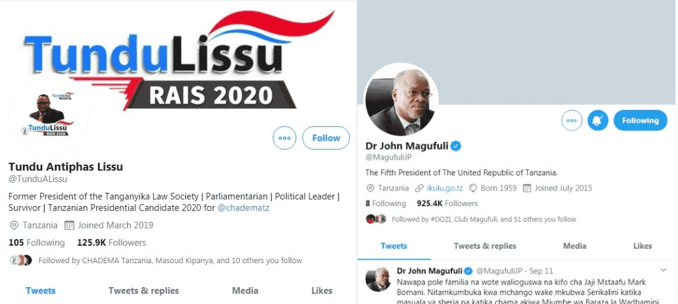Open more options menu on Tundu Lissu profile
This screenshot has height=304, width=678.
pyautogui.click(x=284, y=138)
